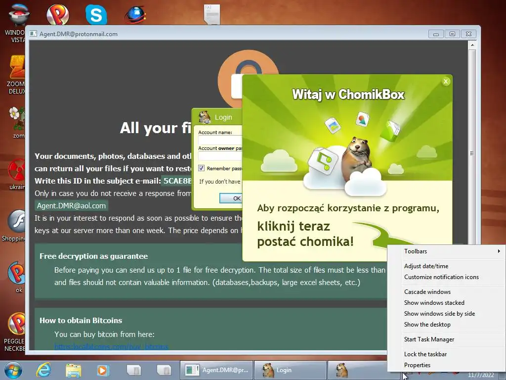Click the first blank document taskbar icon

(x=133, y=370)
